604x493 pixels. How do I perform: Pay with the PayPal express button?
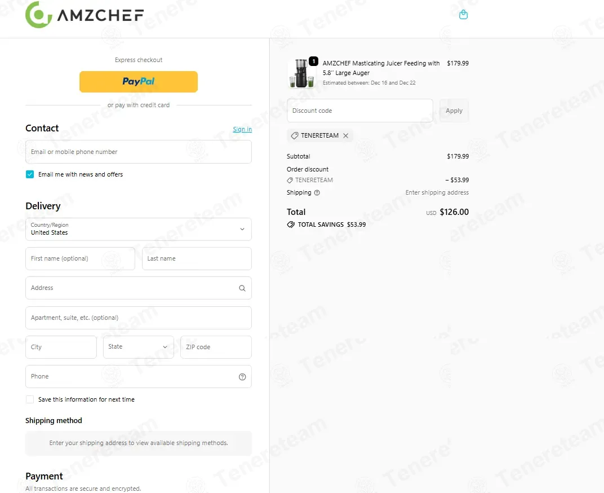pos(138,81)
